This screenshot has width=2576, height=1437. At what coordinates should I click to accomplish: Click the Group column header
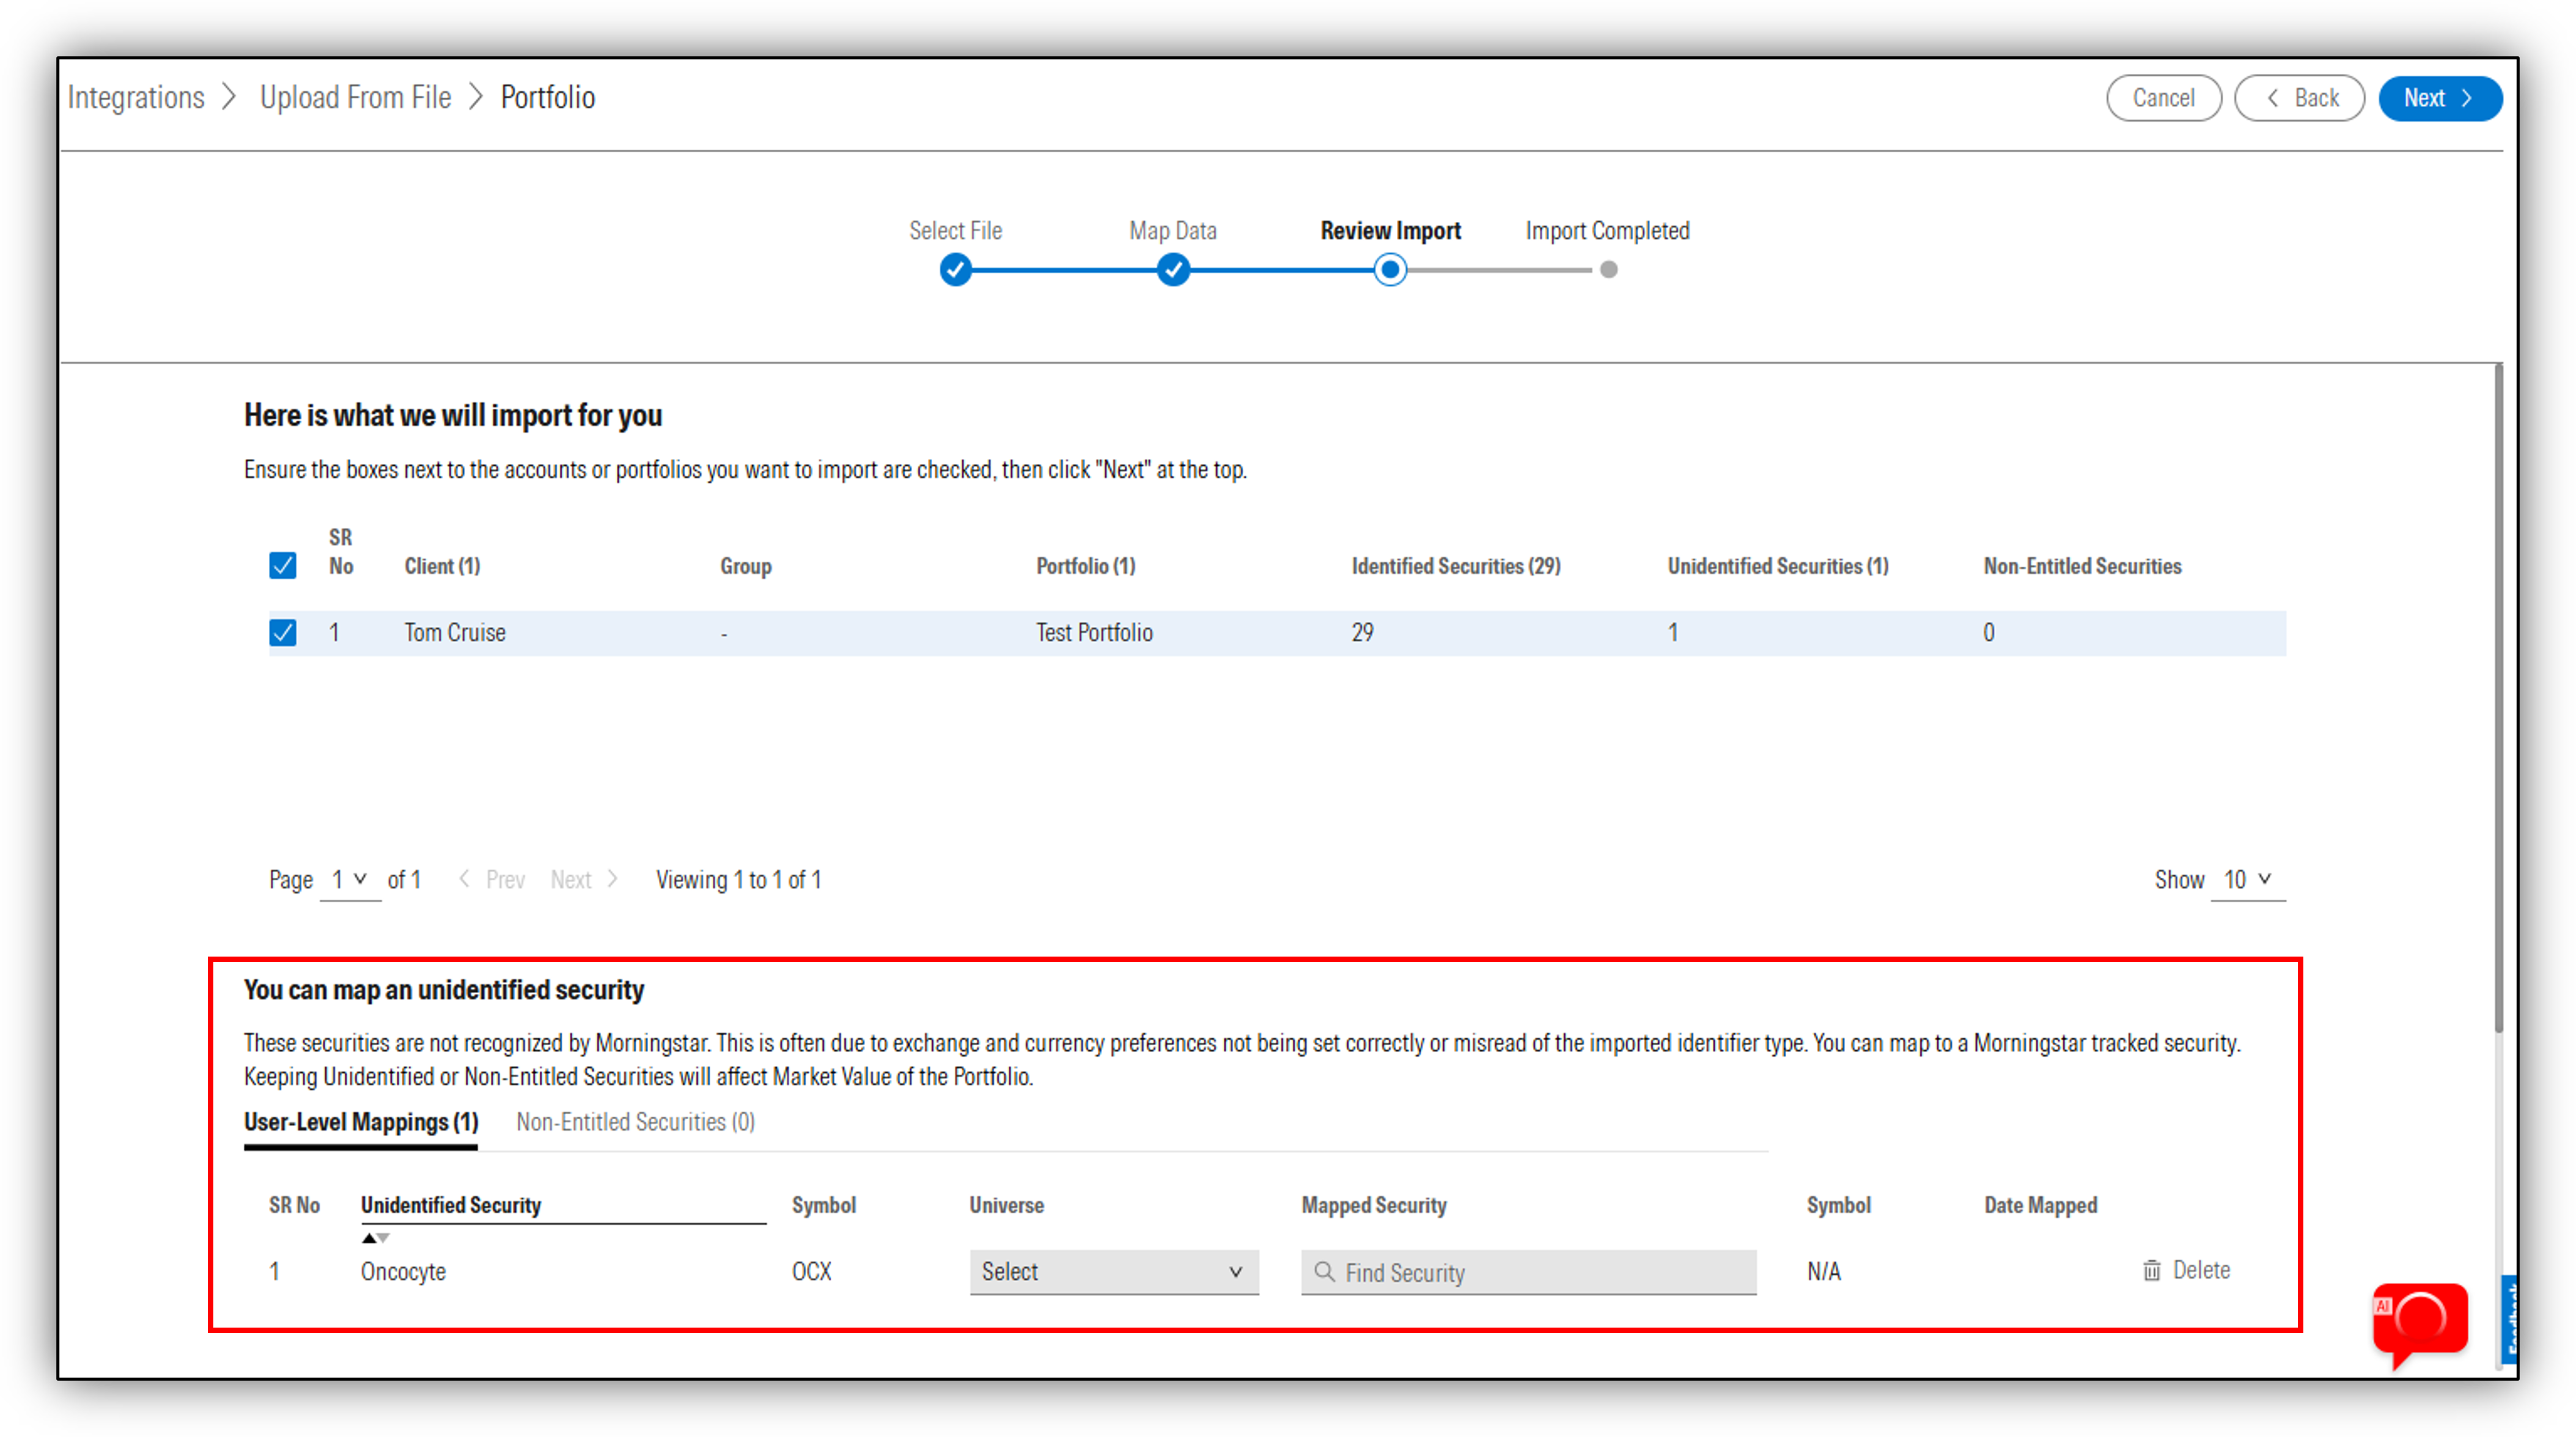pos(746,566)
